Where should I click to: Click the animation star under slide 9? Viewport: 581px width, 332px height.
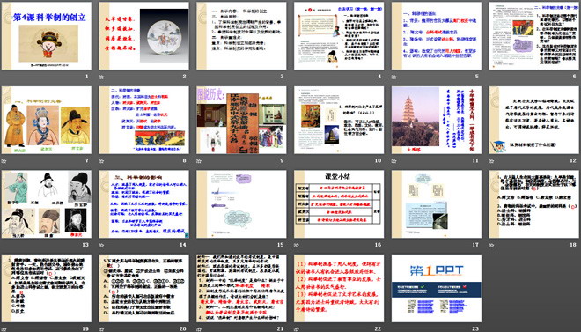click(199, 161)
